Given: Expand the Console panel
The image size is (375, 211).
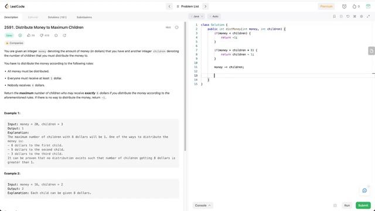Looking at the screenshot, I should [x=203, y=205].
